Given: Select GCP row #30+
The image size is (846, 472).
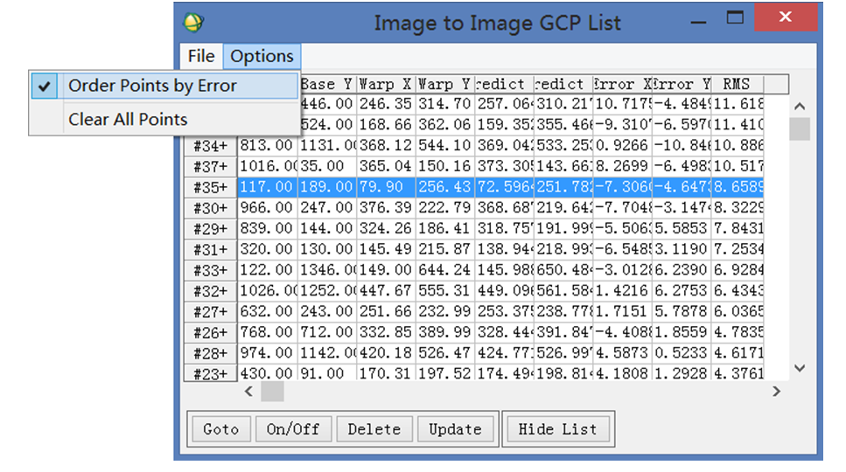Looking at the screenshot, I should tap(211, 208).
